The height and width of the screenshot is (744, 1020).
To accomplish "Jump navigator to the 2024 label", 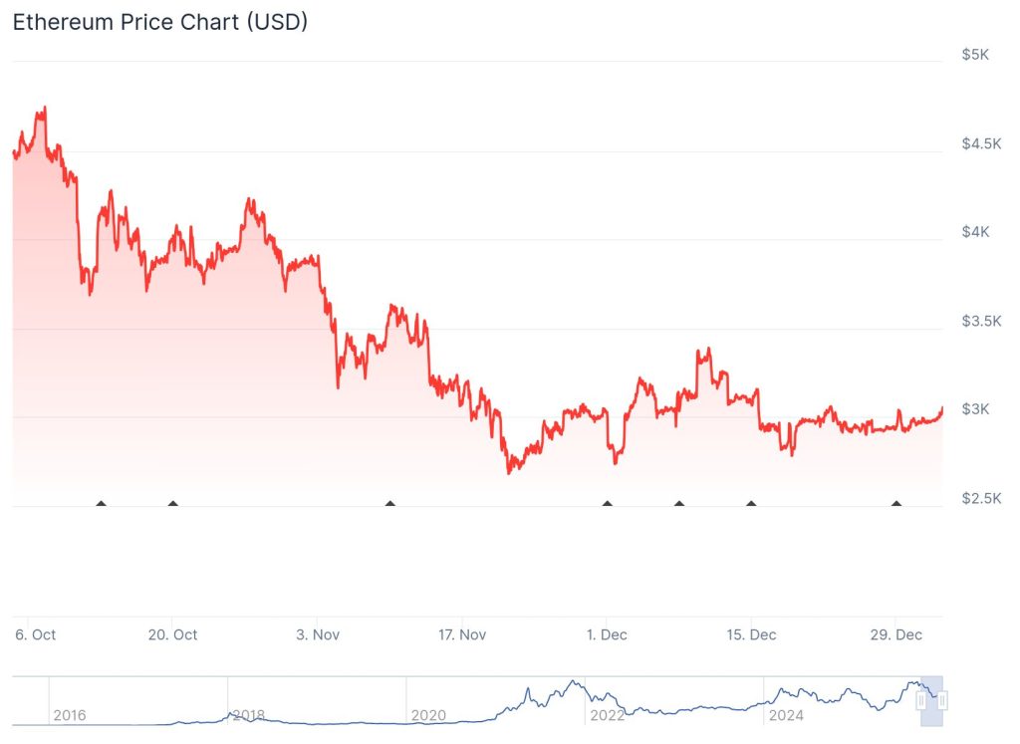I will [785, 715].
